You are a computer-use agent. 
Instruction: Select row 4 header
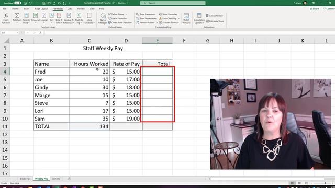5,72
